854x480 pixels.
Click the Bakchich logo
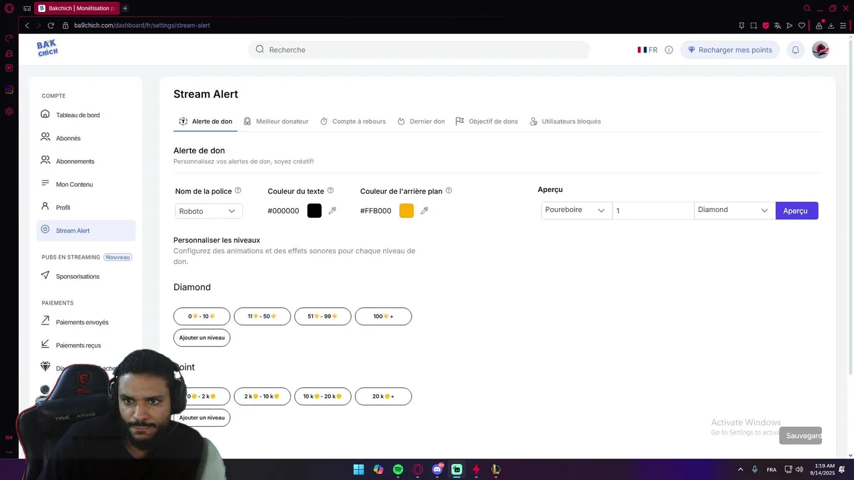pyautogui.click(x=47, y=49)
